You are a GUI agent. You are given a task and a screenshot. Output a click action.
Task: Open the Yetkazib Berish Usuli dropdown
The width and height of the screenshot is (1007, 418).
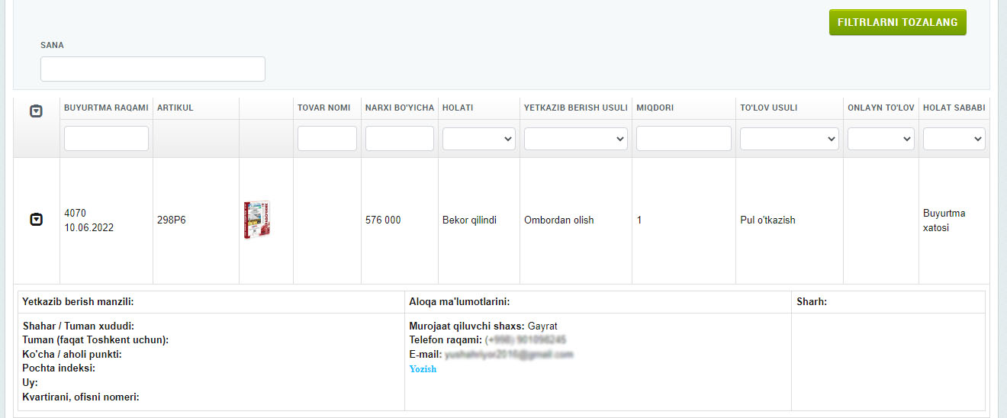point(575,139)
